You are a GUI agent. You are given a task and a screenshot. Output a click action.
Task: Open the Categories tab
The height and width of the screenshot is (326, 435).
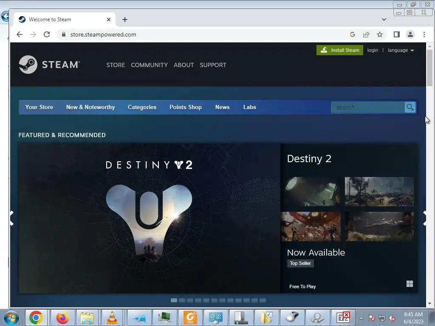point(142,107)
